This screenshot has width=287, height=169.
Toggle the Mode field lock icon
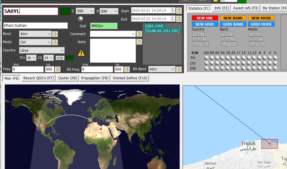tap(55, 42)
